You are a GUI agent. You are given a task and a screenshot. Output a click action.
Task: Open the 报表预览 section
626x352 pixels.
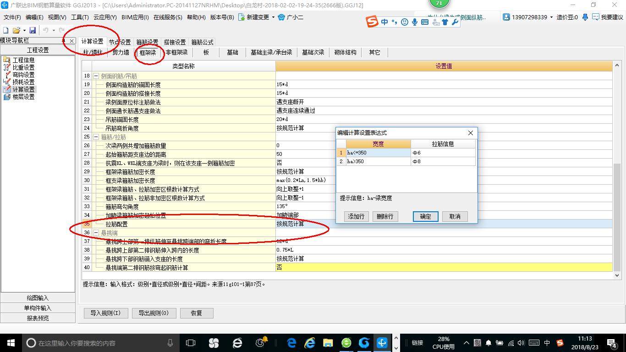[38, 318]
